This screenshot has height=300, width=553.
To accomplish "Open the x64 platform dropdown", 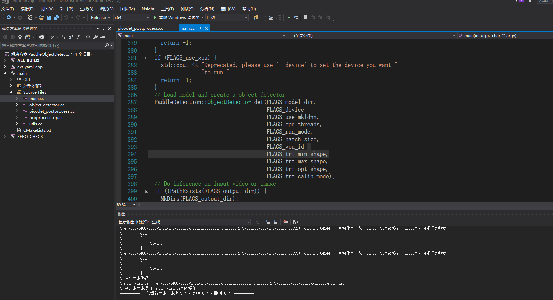I will coord(131,17).
